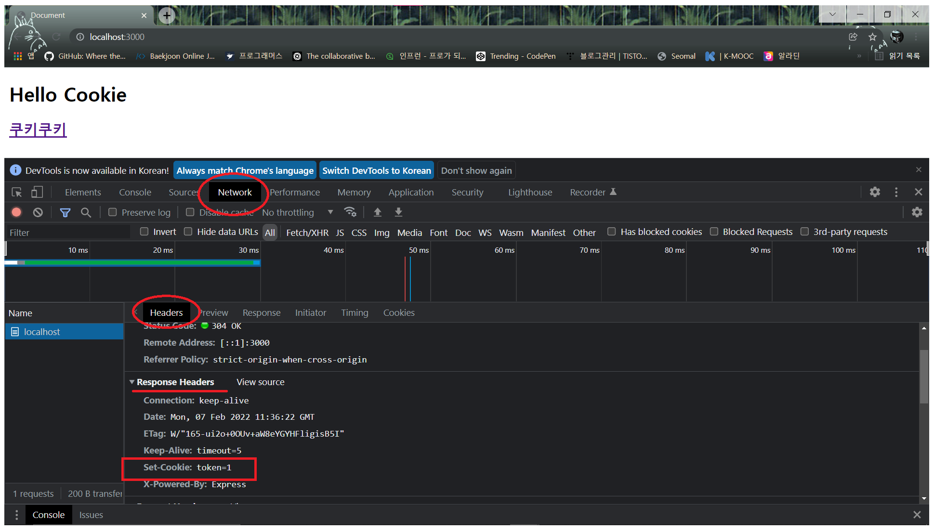Click the record network log button
Viewport: 934px width, 531px height.
16,212
